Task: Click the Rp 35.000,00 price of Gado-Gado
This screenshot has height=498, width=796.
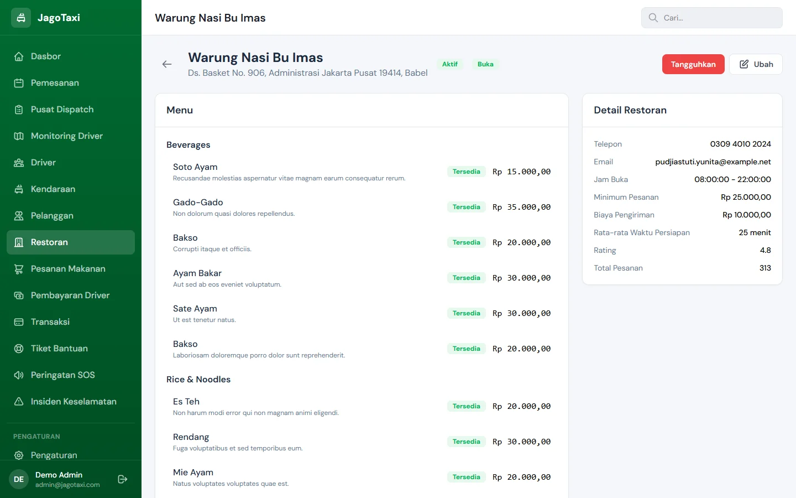Action: 522,207
